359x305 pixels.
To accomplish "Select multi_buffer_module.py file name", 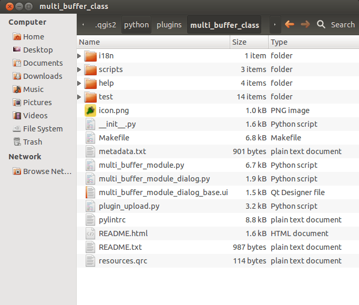I will pos(141,165).
